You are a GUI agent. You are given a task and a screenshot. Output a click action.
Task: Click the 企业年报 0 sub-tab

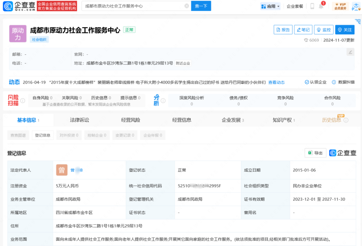(153, 135)
